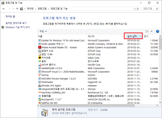Open help with the question mark icon
Screen dimensions: 162x118
coord(157,31)
